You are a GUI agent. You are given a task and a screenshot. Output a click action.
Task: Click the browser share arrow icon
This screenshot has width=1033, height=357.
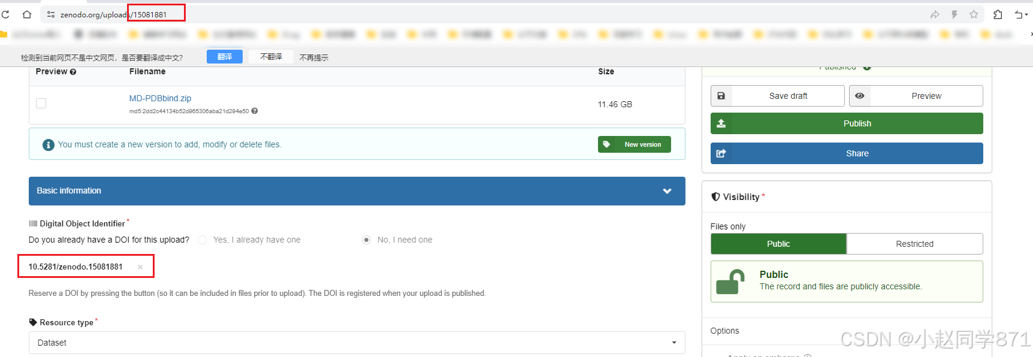(x=935, y=14)
